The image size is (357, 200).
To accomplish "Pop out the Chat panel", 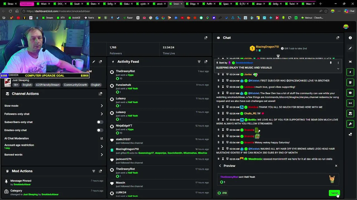I will [337, 38].
